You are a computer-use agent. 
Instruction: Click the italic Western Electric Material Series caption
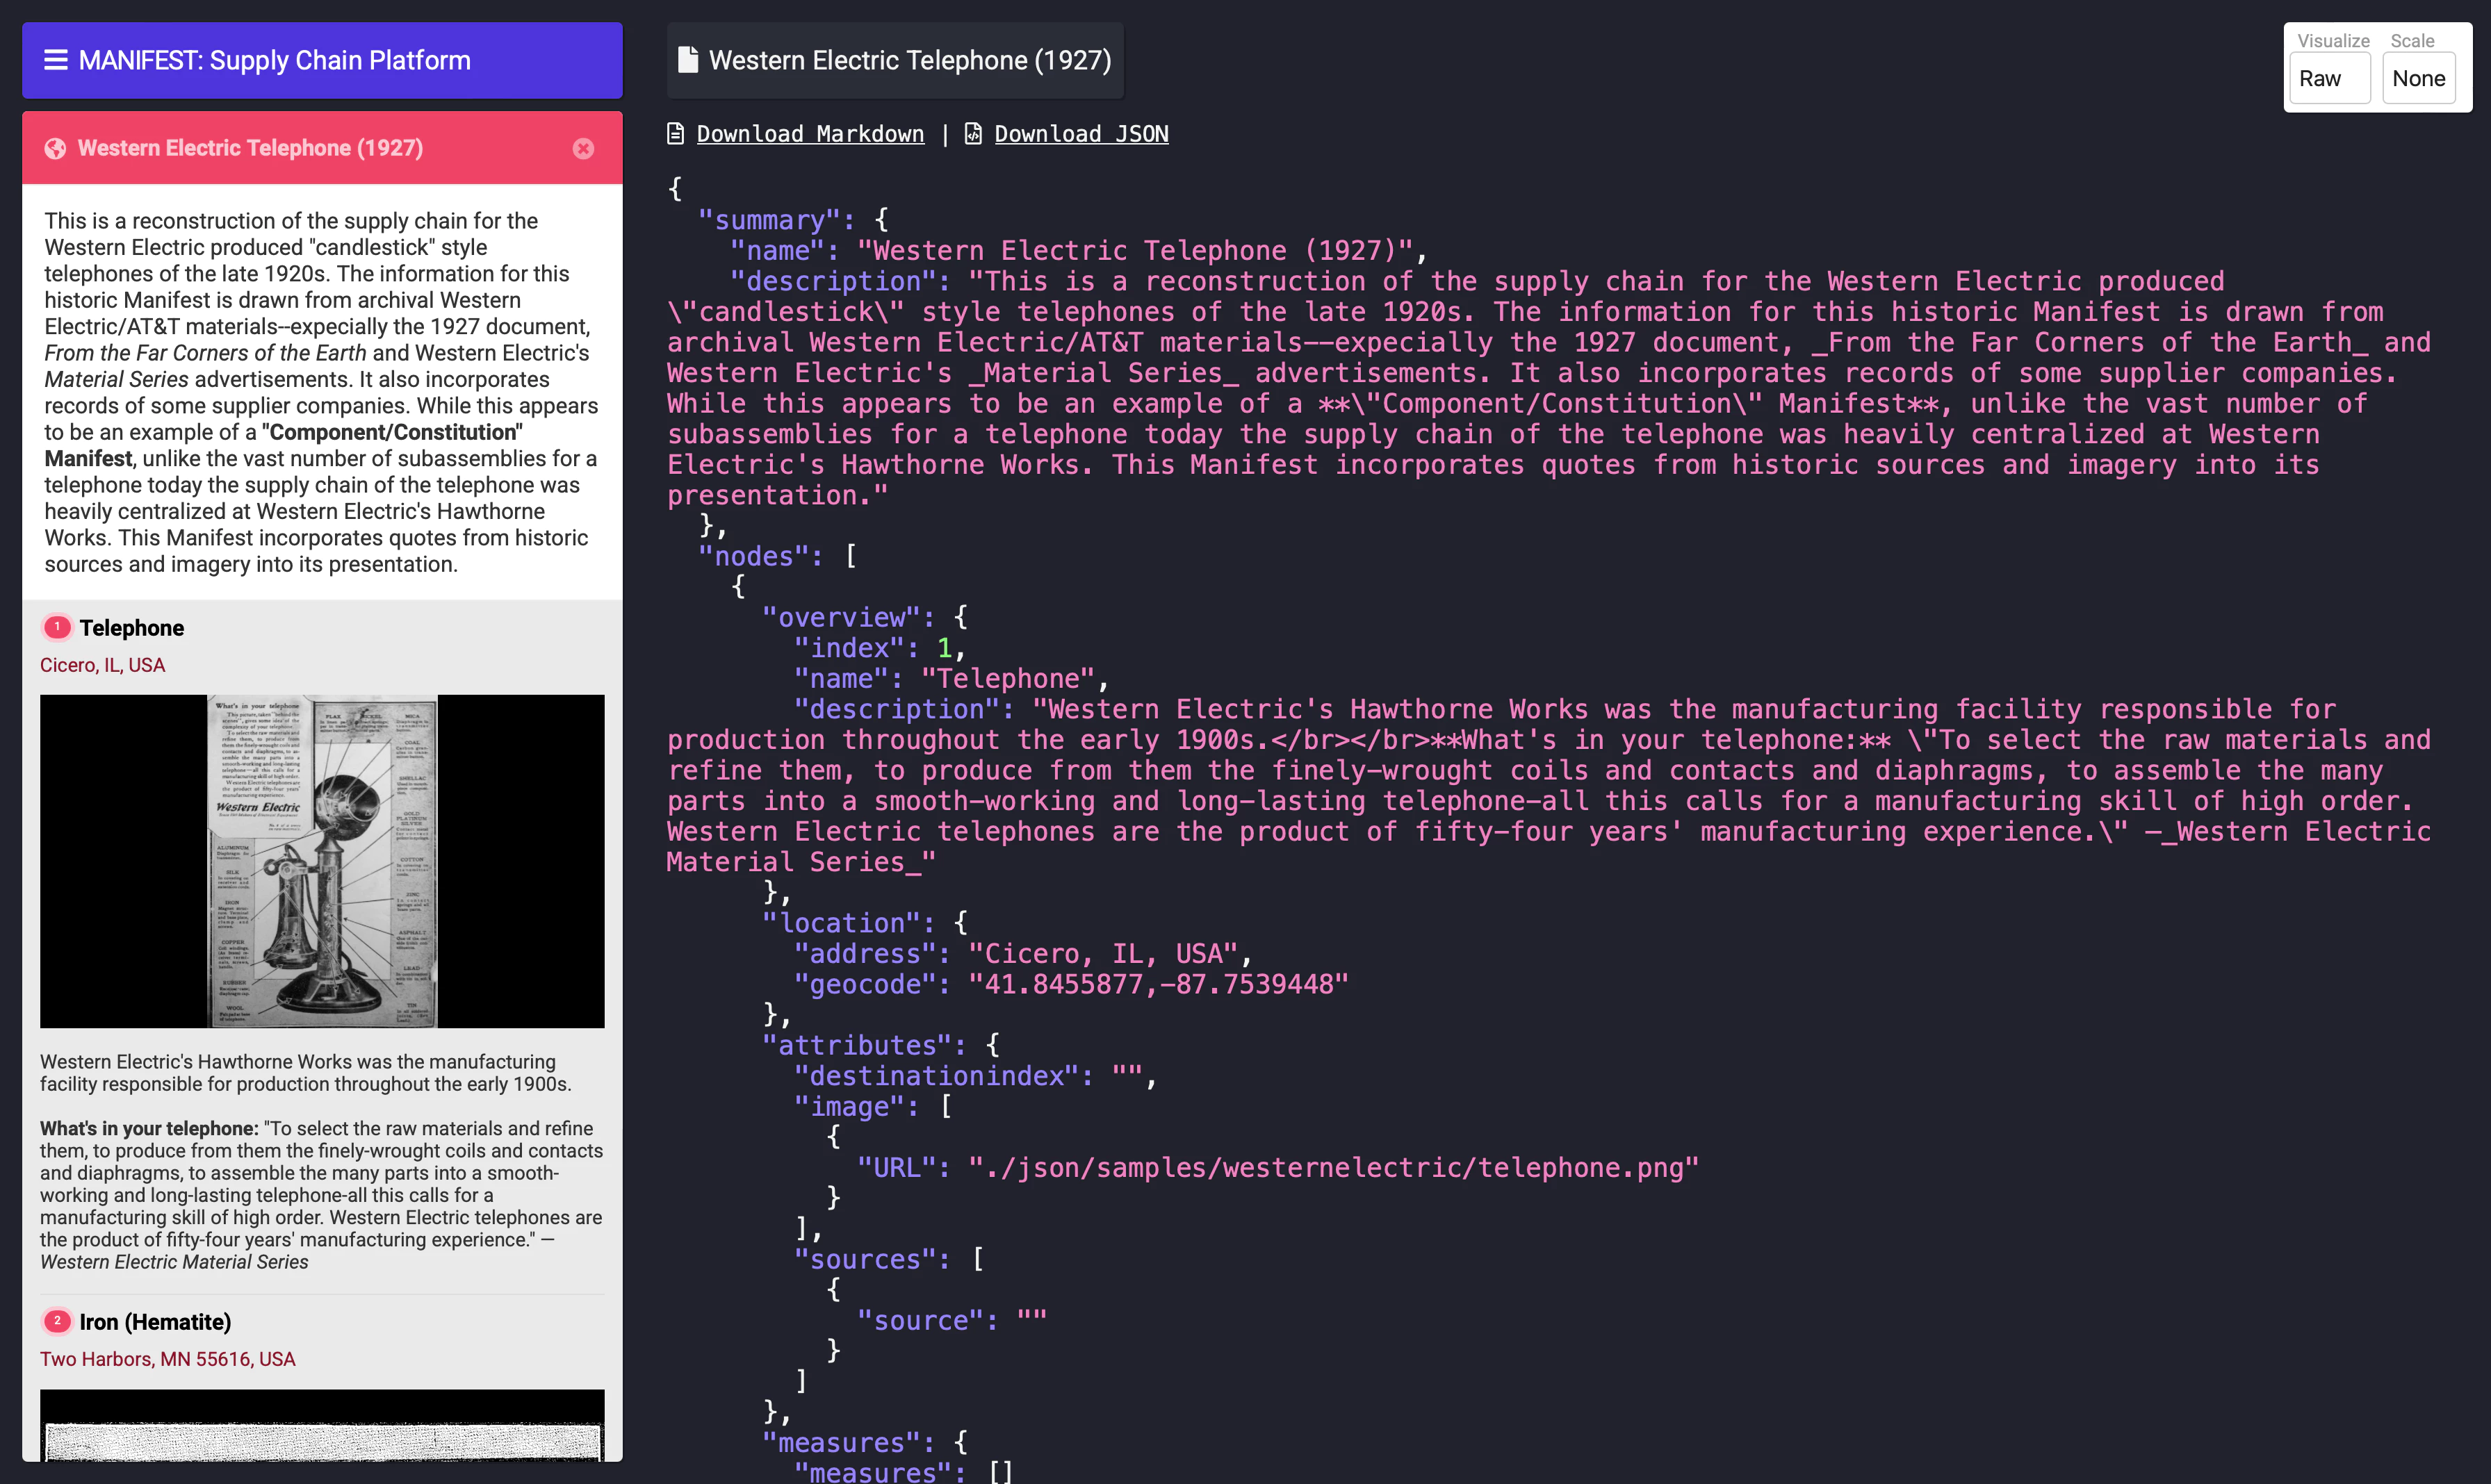[174, 1262]
